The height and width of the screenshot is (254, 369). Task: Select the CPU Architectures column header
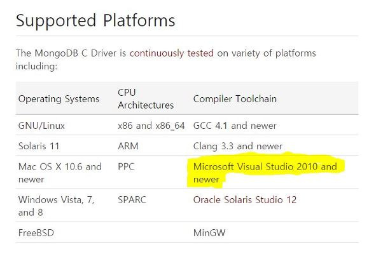[x=146, y=98]
